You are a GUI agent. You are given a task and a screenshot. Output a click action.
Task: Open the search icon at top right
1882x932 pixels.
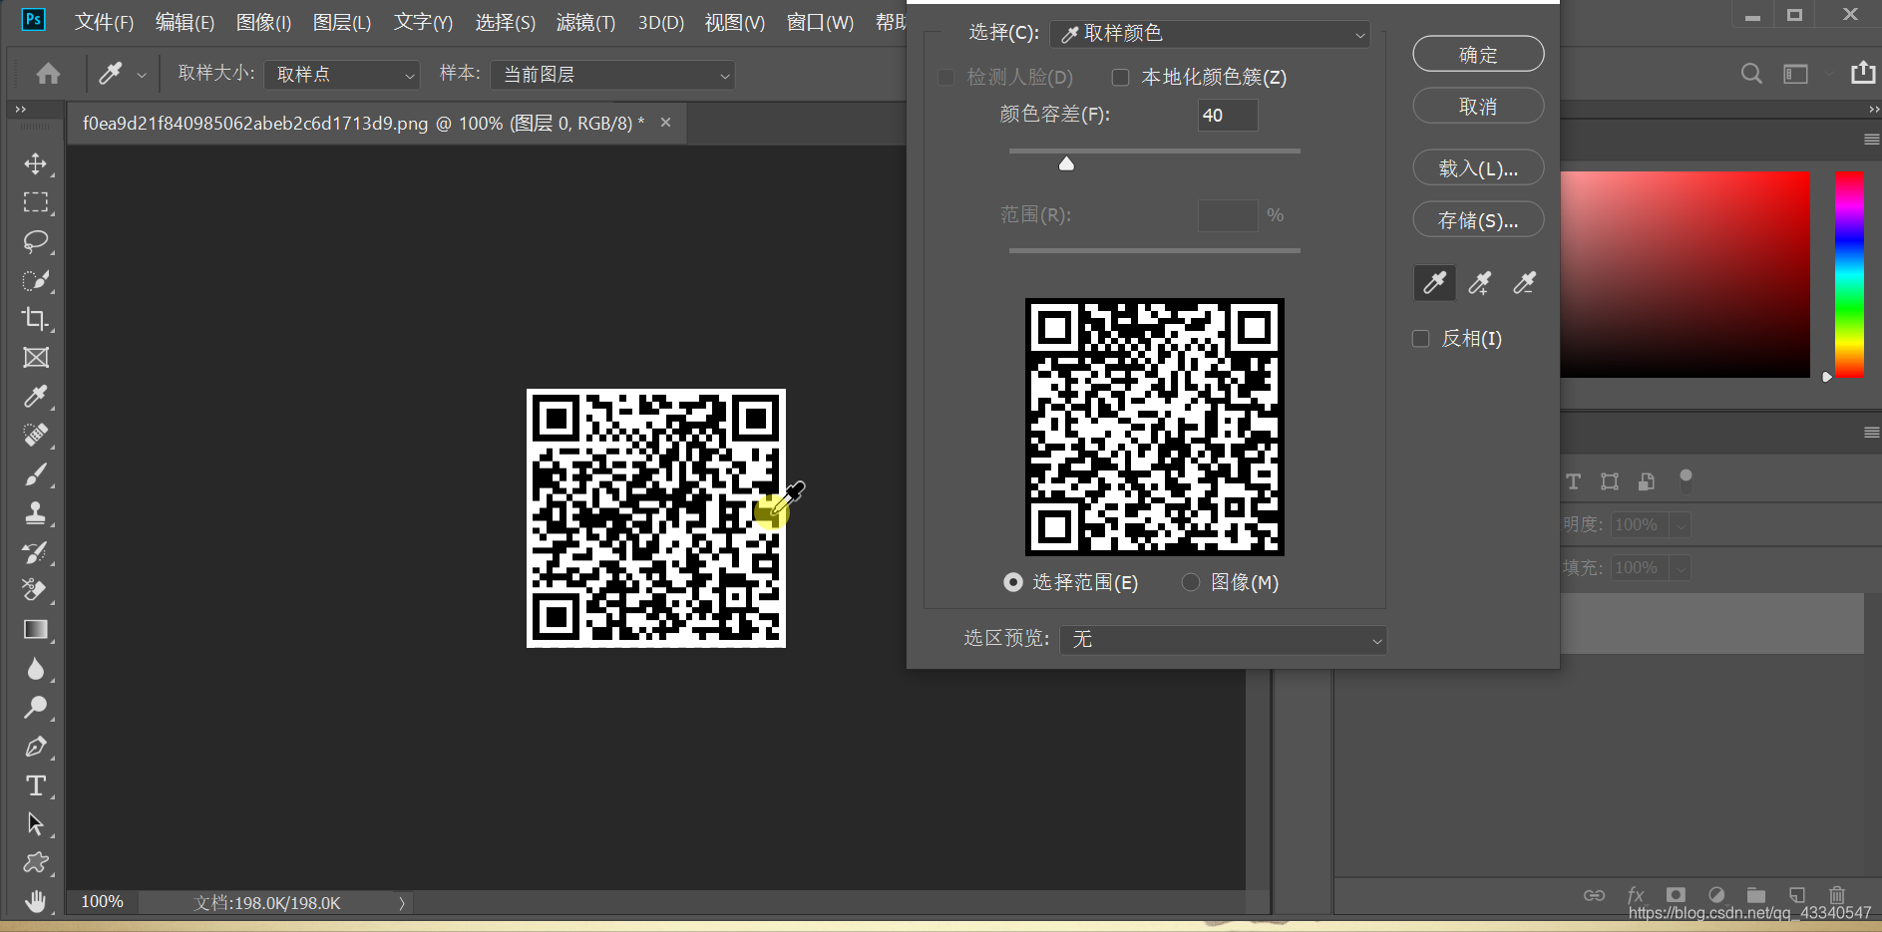[x=1751, y=74]
